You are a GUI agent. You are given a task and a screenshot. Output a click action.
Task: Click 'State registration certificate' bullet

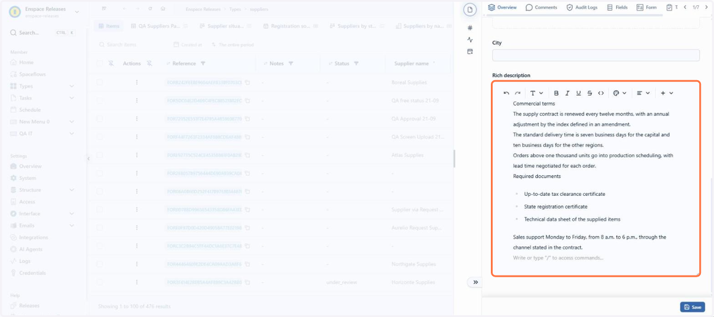click(556, 207)
